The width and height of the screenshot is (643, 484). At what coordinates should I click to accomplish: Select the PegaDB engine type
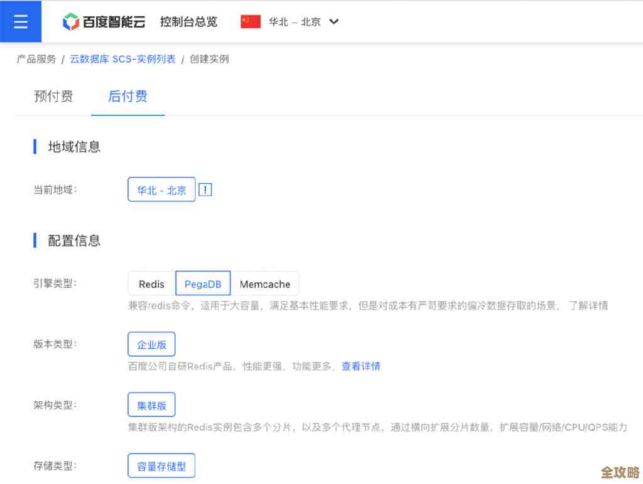point(202,283)
